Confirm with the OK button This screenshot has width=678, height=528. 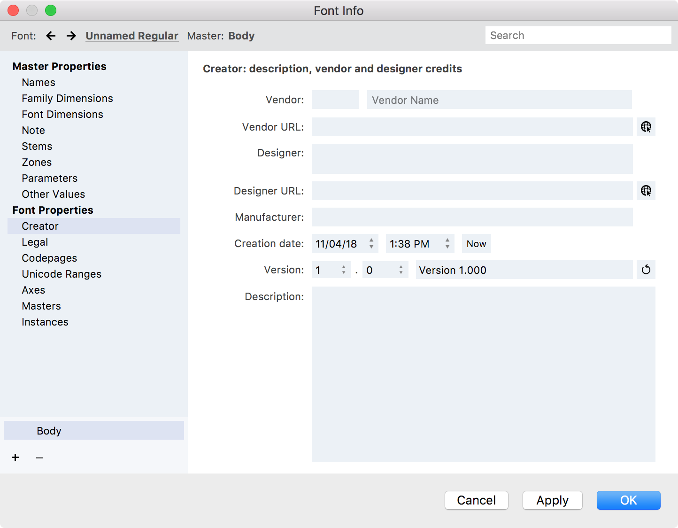tap(629, 500)
